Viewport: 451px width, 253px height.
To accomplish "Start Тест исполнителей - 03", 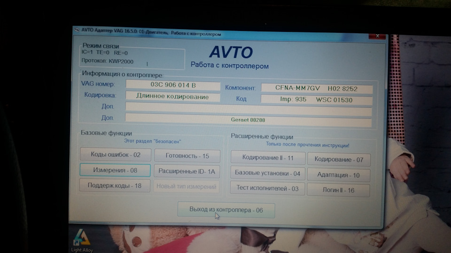I will pyautogui.click(x=267, y=188).
